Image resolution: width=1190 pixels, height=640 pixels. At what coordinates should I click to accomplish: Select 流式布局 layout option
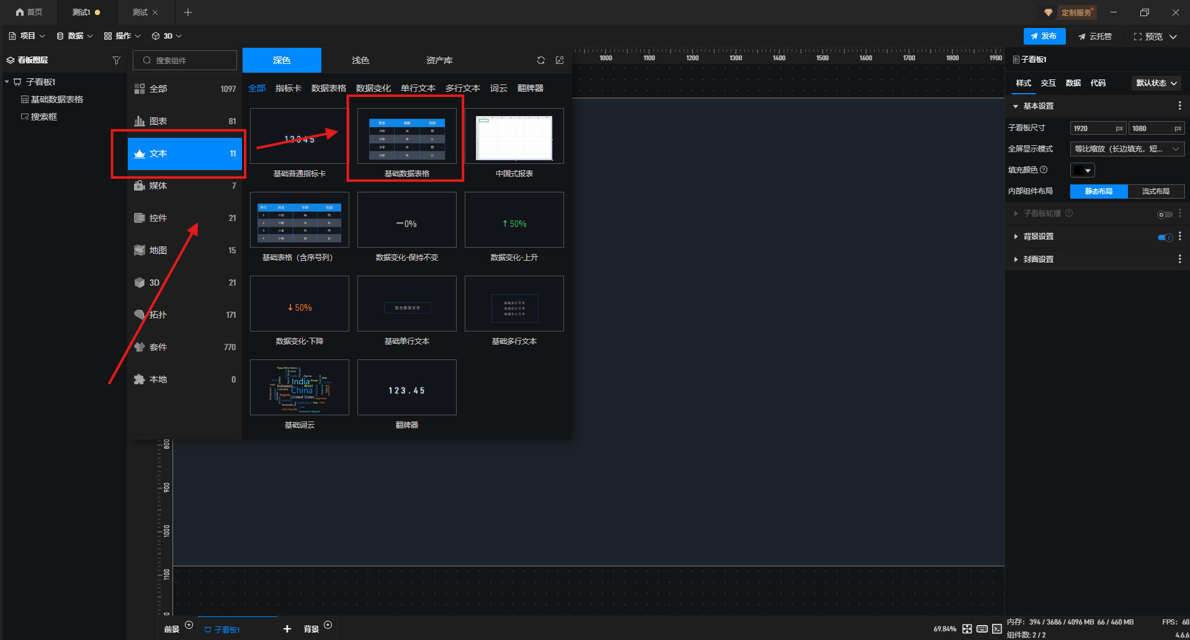point(1155,191)
